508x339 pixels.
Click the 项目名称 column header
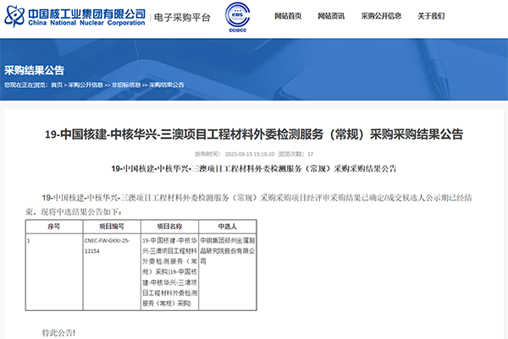pyautogui.click(x=168, y=227)
